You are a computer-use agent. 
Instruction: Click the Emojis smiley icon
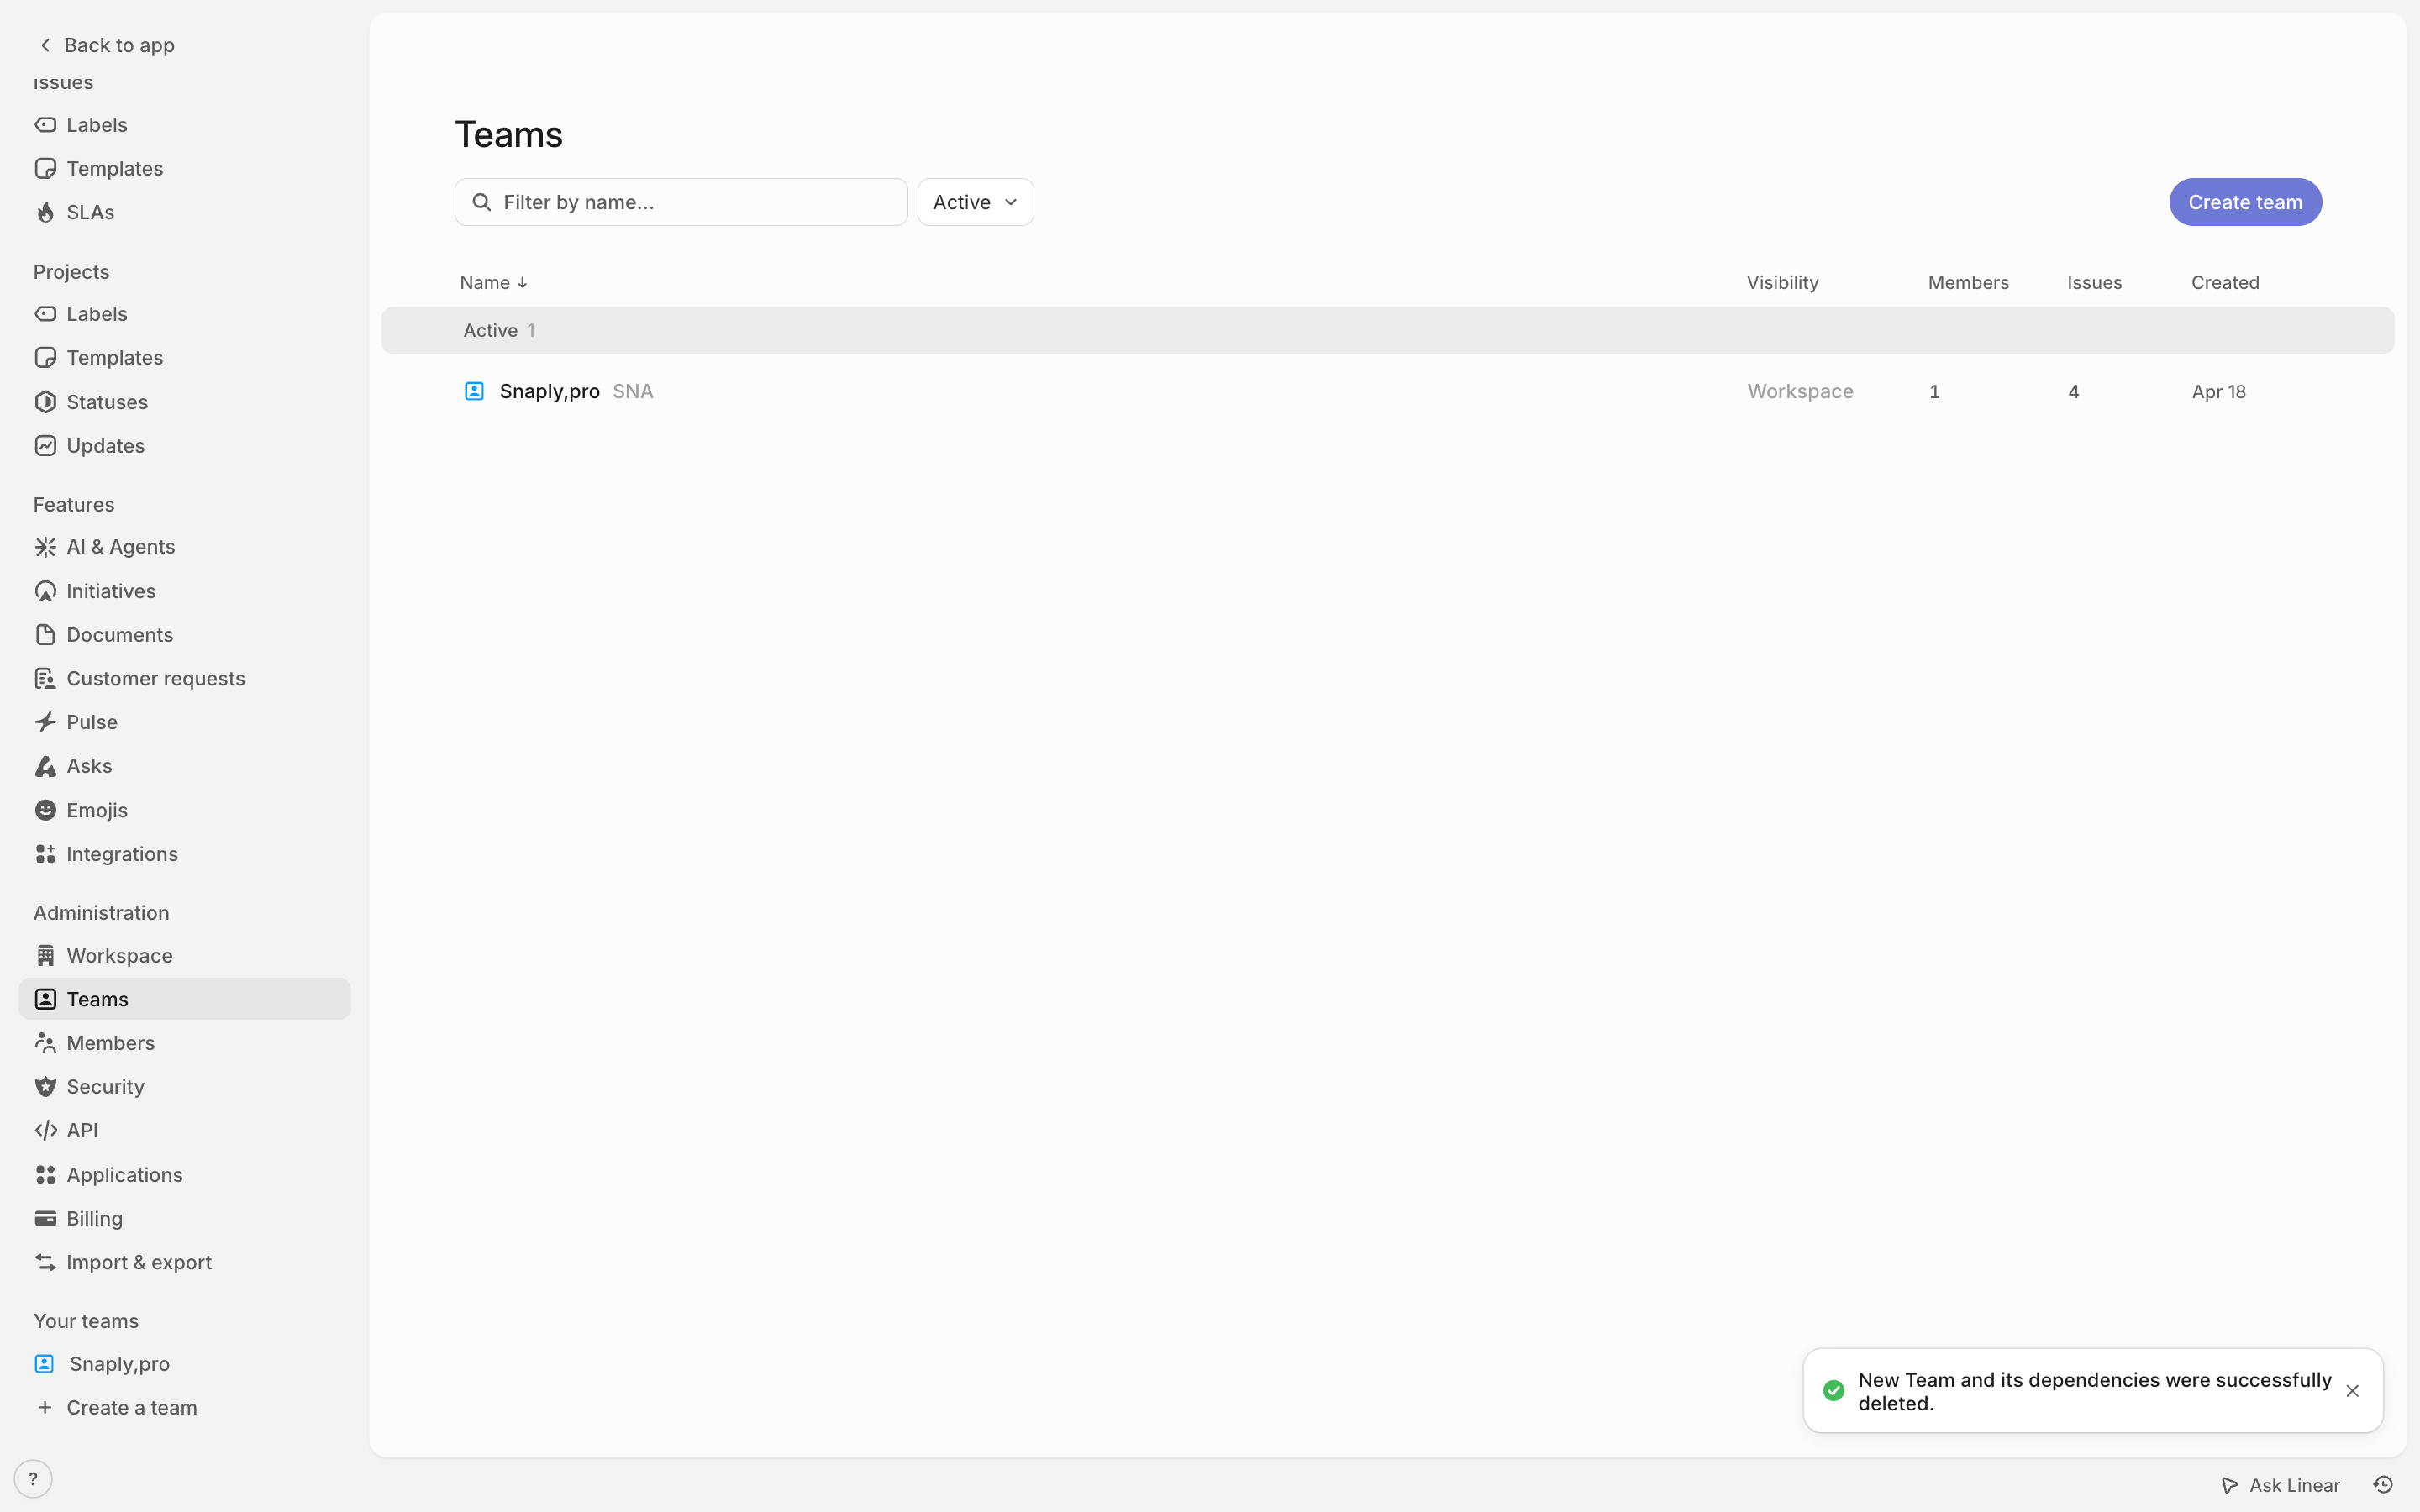click(45, 810)
